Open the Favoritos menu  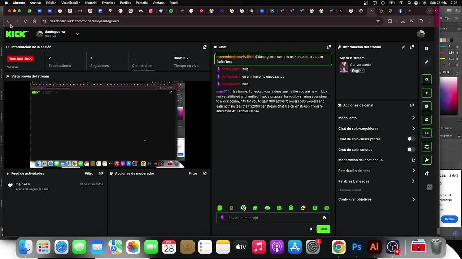[109, 3]
